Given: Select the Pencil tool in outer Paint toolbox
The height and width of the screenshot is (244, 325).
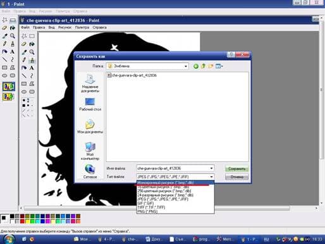Looking at the screenshot, I should 4,44.
